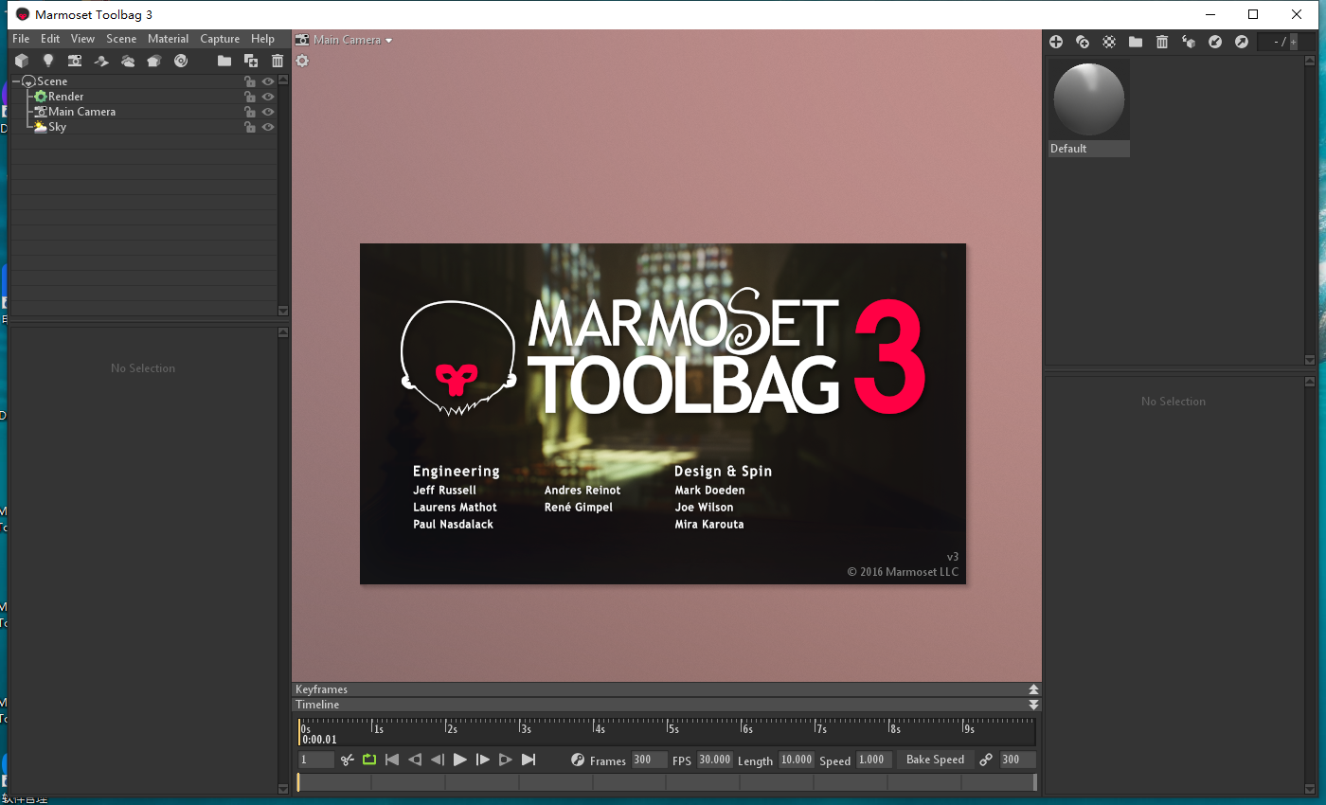Lock the Main Camera object
Screen dimensions: 1326x805
[250, 112]
